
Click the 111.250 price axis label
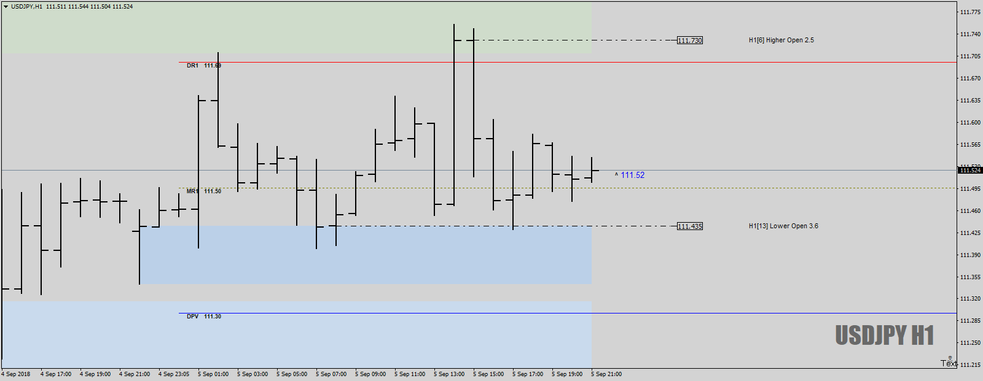[970, 343]
